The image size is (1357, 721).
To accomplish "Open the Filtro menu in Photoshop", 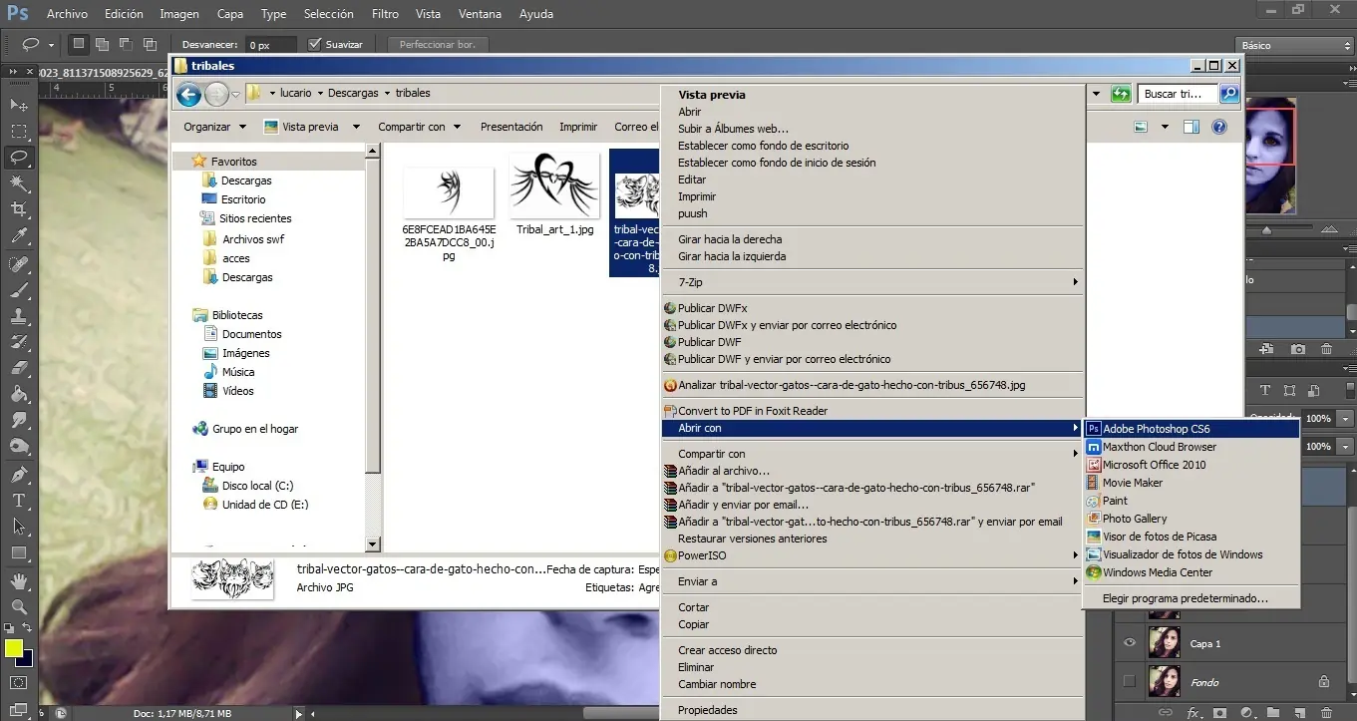I will [385, 14].
